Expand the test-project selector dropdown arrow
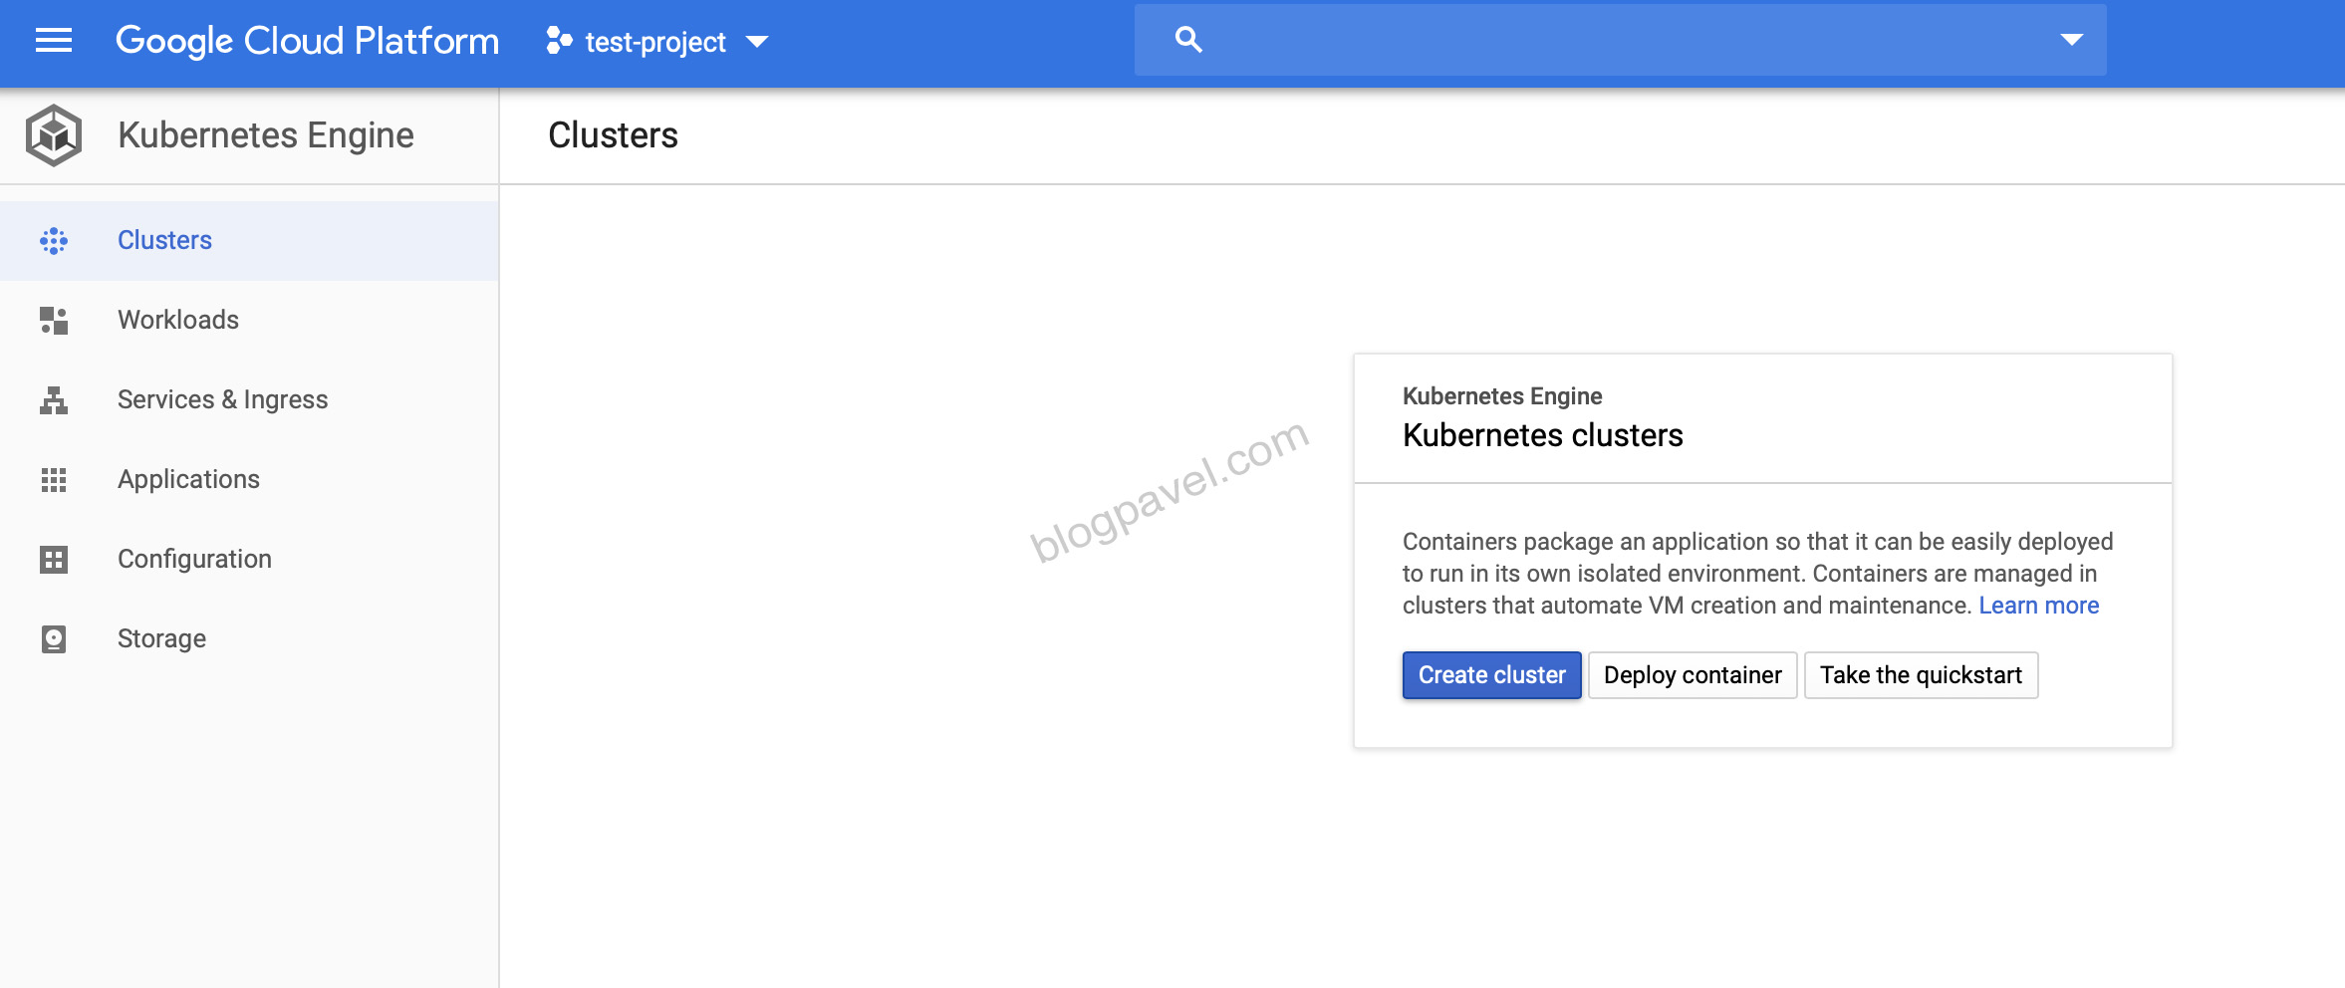Image resolution: width=2345 pixels, height=988 pixels. [757, 42]
